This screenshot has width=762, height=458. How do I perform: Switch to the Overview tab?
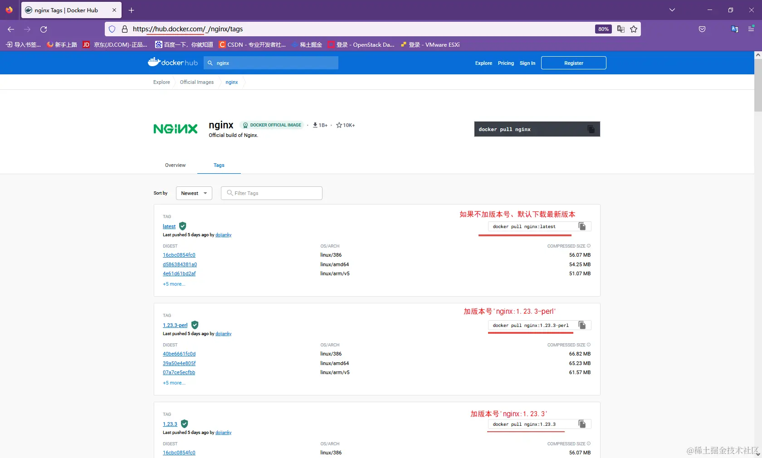[175, 165]
